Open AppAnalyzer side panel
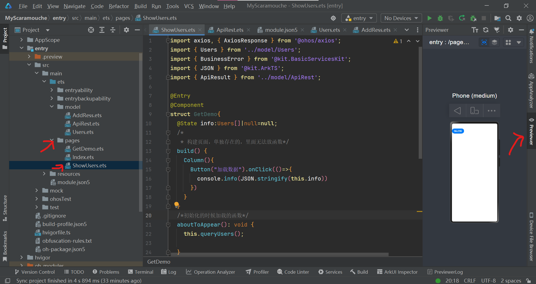Viewport: 536px width, 284px height. coord(532,91)
